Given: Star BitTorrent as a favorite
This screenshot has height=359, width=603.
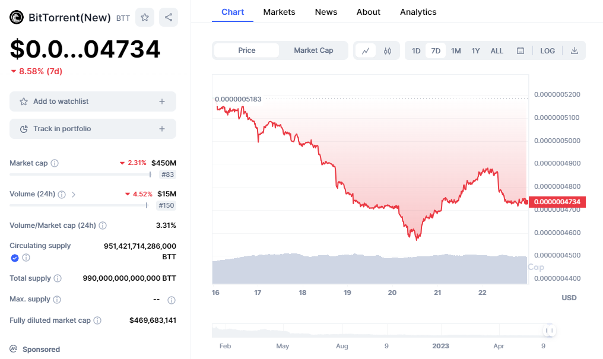Looking at the screenshot, I should [x=145, y=17].
